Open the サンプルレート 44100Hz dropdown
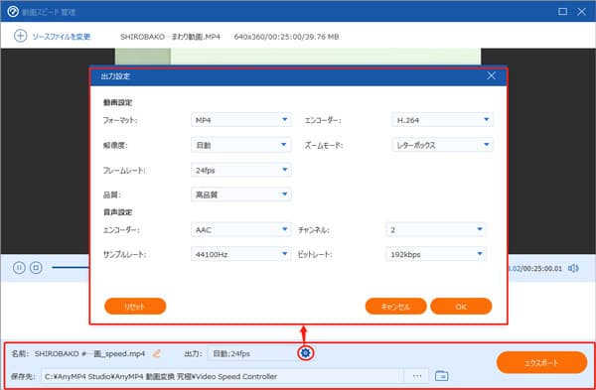Viewport: 596px width, 390px height. (241, 254)
